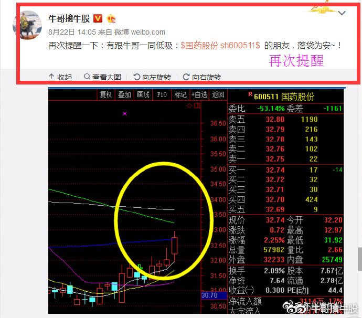The image size is (362, 318).
Task: Click the 量比 value 2.66
Action: (335, 250)
